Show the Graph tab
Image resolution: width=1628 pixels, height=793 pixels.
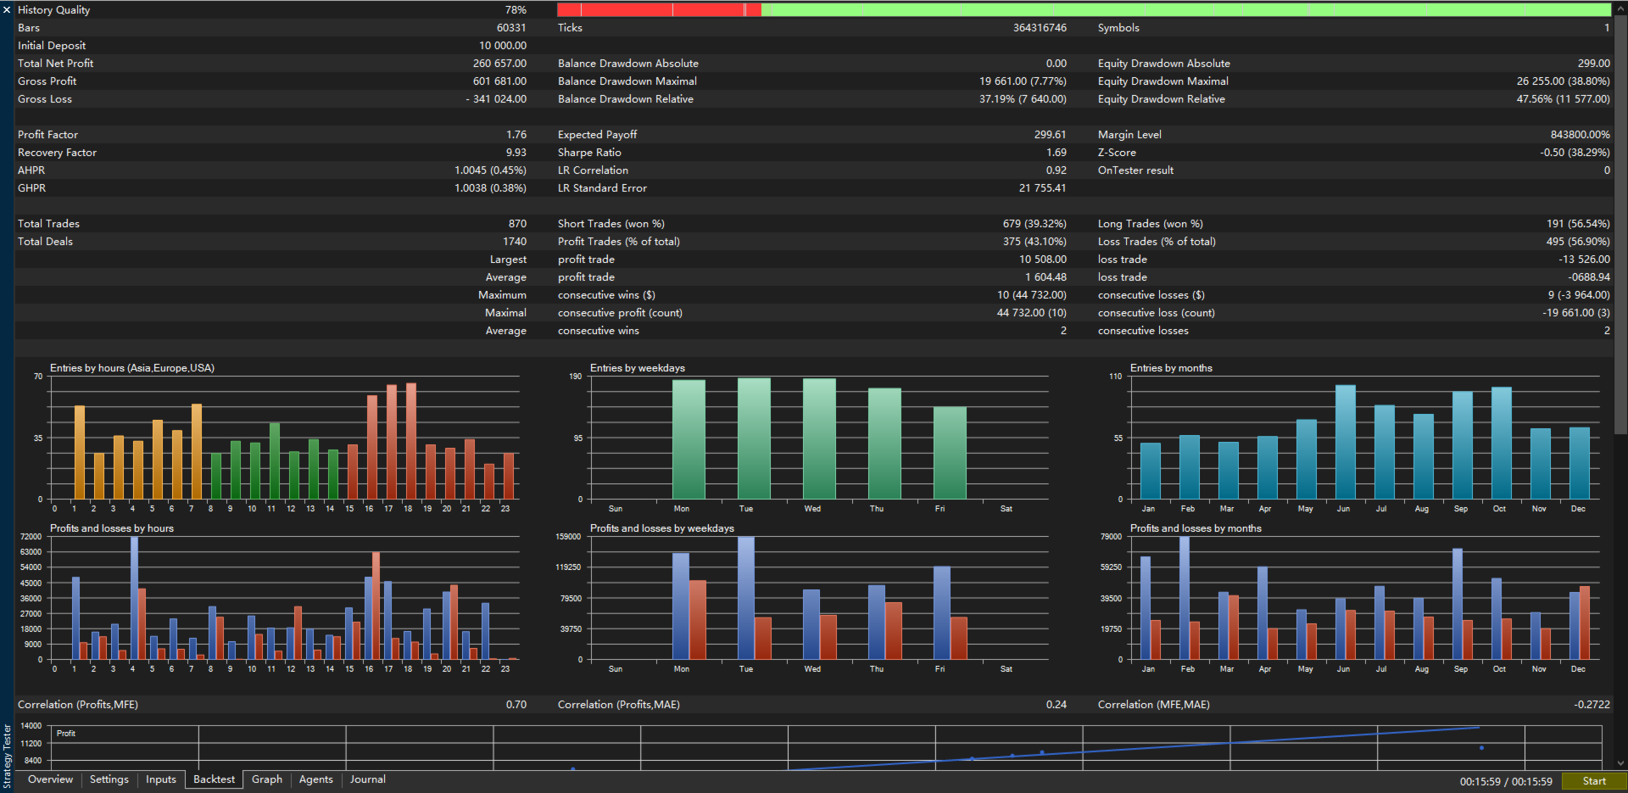coord(267,779)
